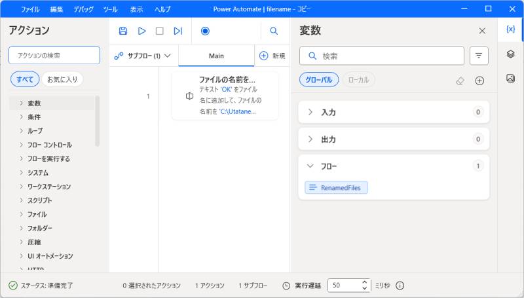
Task: Click the 1 アクション status text
Action: click(x=210, y=286)
